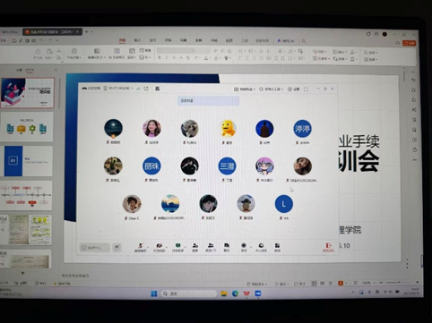Open the font name combo box in ribbon
The image size is (432, 323).
[177, 51]
